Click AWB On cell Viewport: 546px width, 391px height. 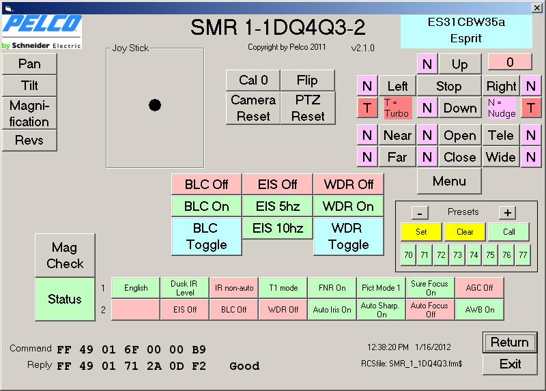point(480,310)
